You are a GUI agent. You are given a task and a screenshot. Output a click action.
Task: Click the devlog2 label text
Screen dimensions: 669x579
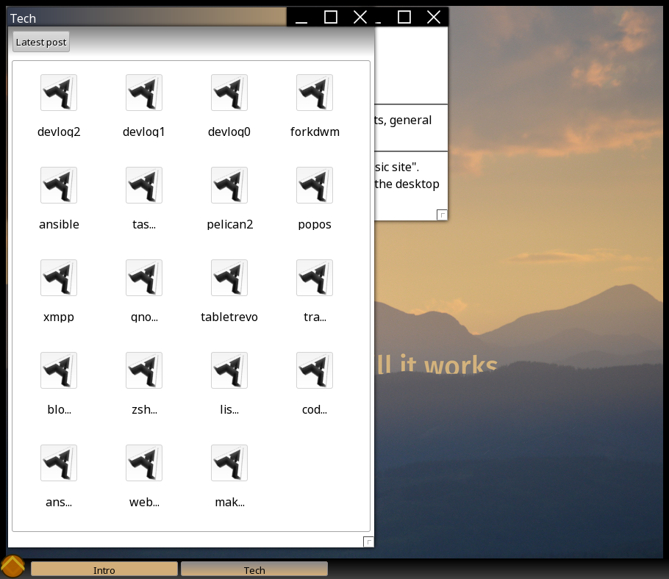[59, 132]
